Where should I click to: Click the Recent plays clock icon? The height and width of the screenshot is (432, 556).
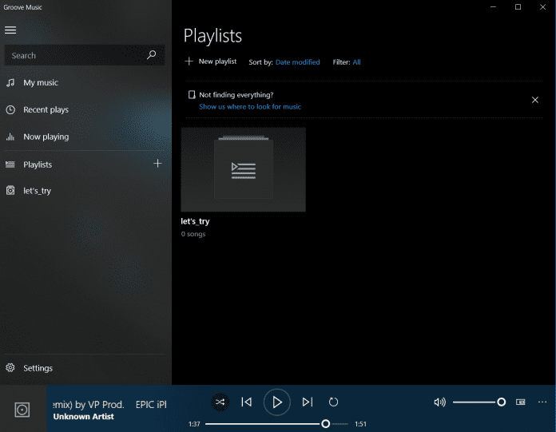[10, 110]
